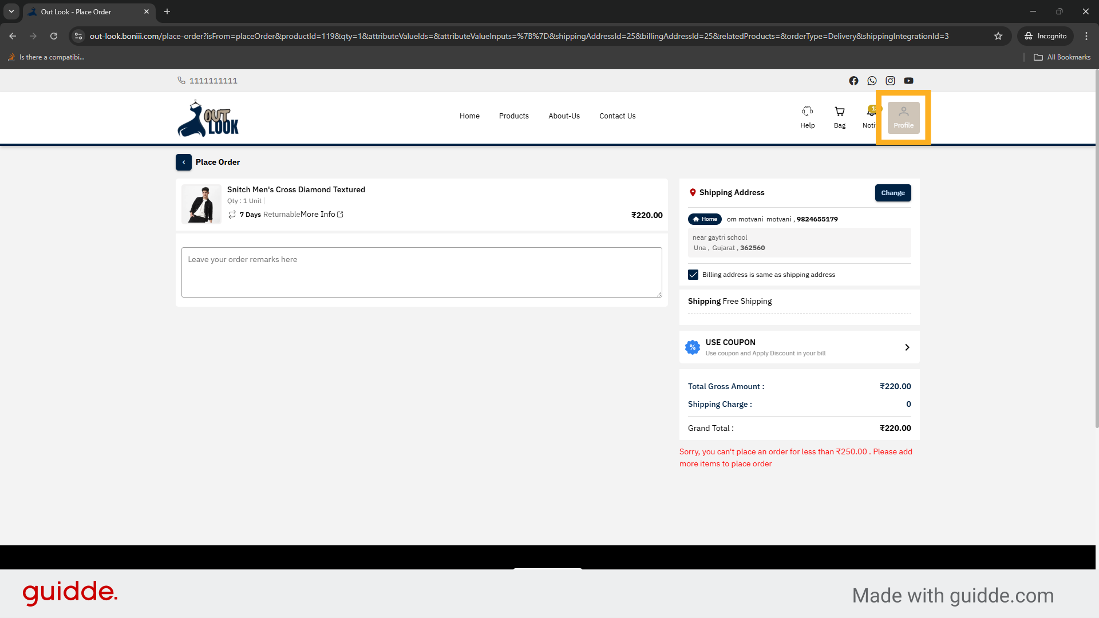Select the Help icon
Screen dimensions: 1099x618
tap(807, 116)
